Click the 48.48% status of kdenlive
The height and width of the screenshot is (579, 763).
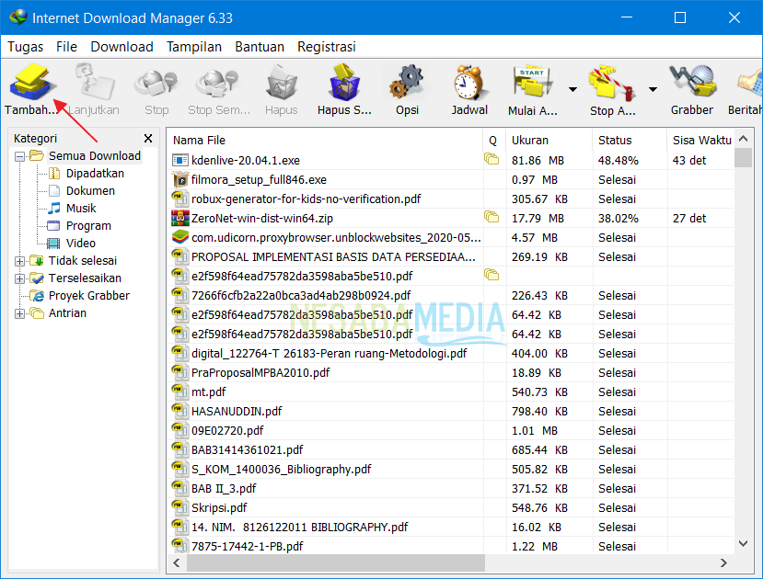tap(618, 160)
